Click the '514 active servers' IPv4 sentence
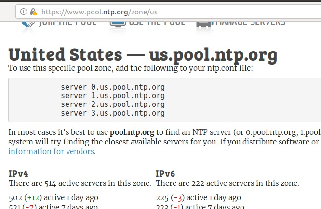 pyautogui.click(x=80, y=183)
